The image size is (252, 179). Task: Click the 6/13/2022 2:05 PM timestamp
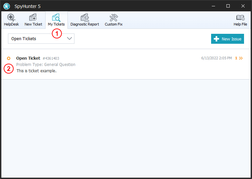point(216,58)
